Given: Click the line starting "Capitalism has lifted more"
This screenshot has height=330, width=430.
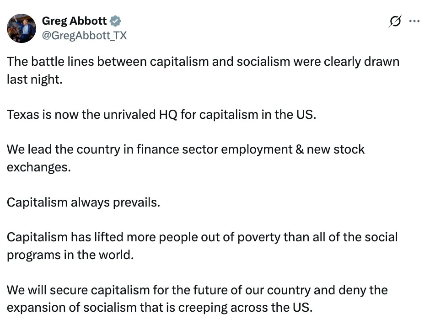Looking at the screenshot, I should [202, 237].
